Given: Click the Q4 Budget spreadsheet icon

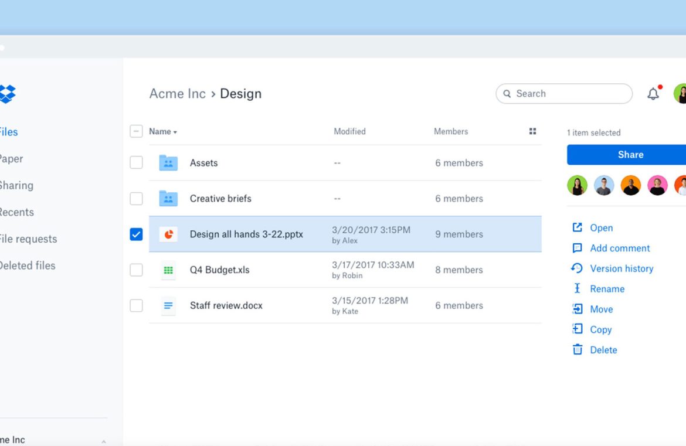Looking at the screenshot, I should [168, 270].
